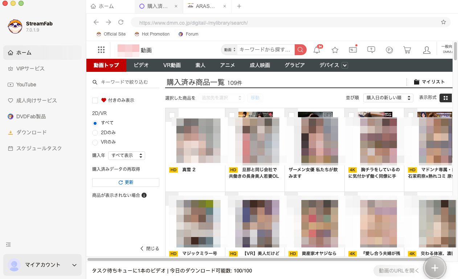This screenshot has width=458, height=279.
Task: Open the DMM nine-dot grid menu
Action: pos(101,50)
